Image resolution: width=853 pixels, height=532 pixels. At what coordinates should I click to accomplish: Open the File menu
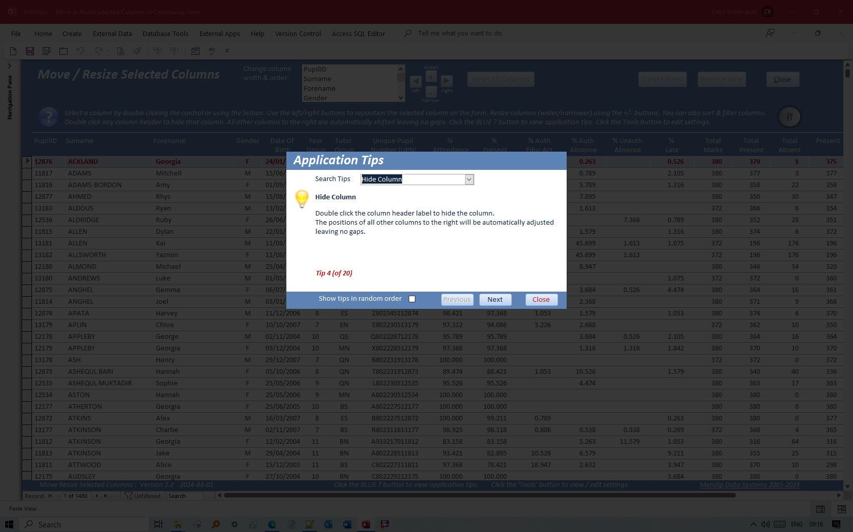tap(16, 33)
